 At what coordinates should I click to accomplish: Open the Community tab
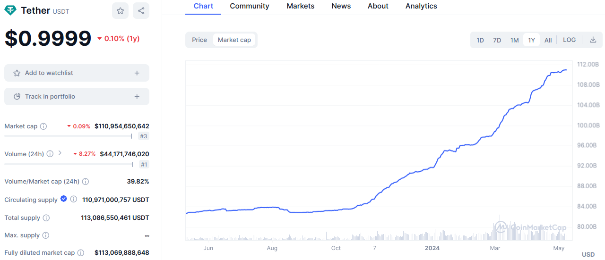(250, 6)
